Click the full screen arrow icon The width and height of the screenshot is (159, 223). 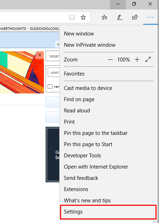148,59
